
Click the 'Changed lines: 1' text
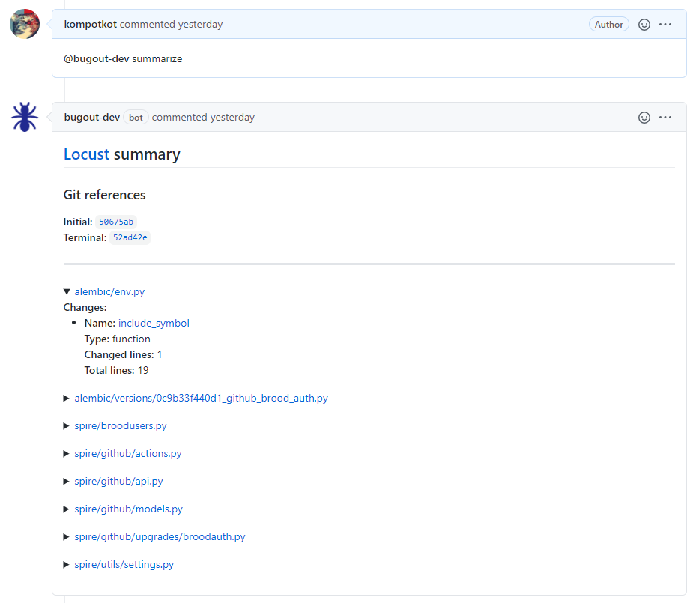124,355
